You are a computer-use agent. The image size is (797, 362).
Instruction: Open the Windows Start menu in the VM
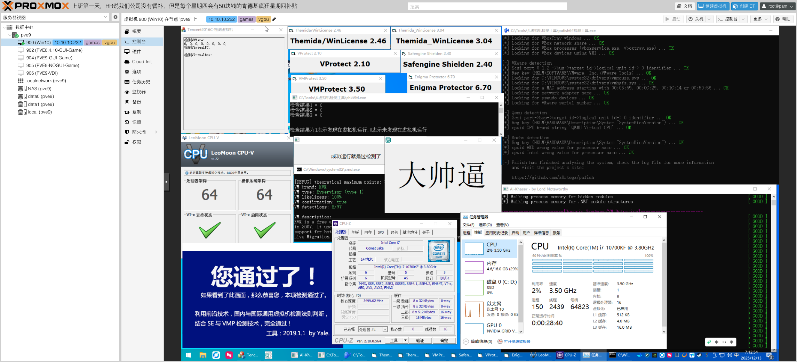pyautogui.click(x=188, y=355)
